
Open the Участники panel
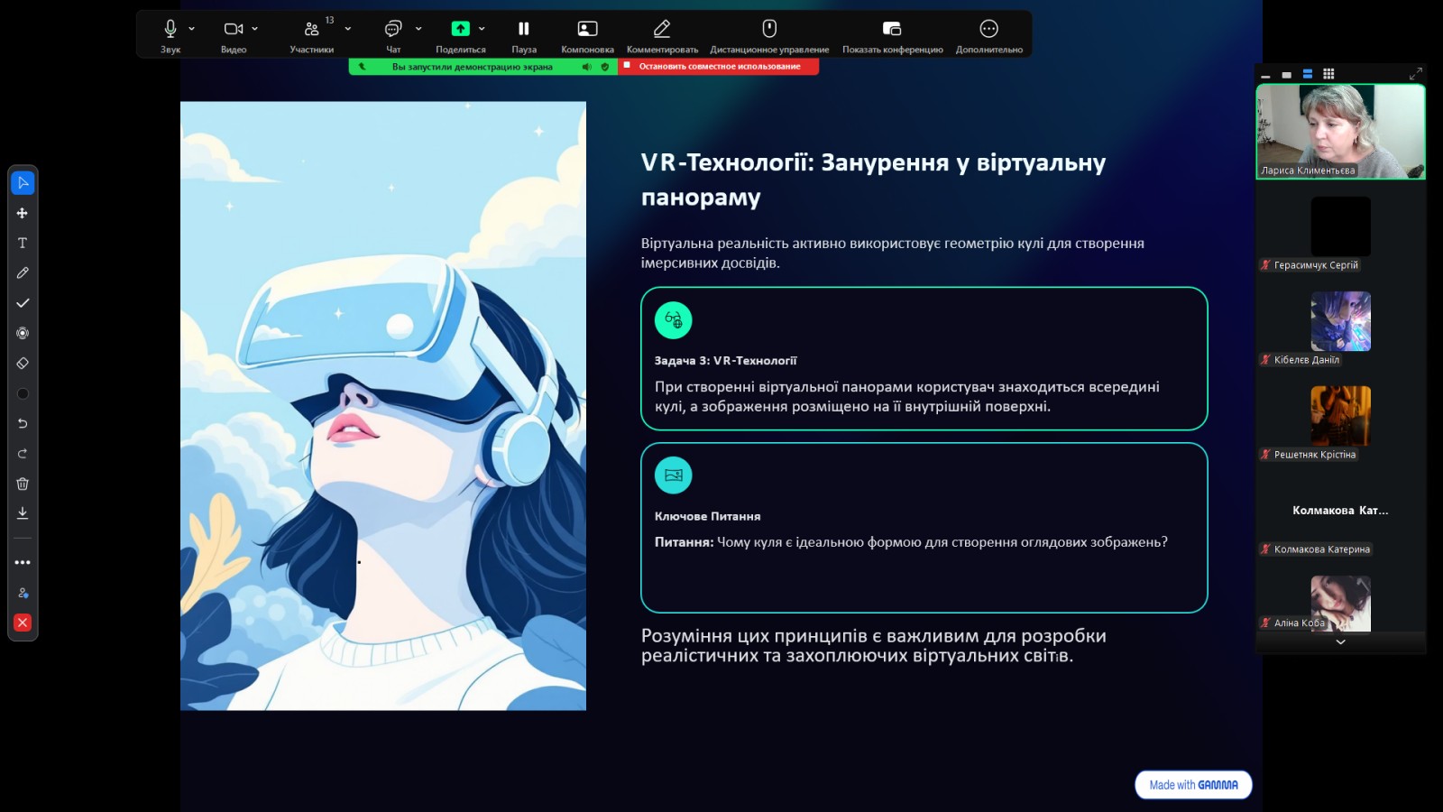[x=312, y=34]
